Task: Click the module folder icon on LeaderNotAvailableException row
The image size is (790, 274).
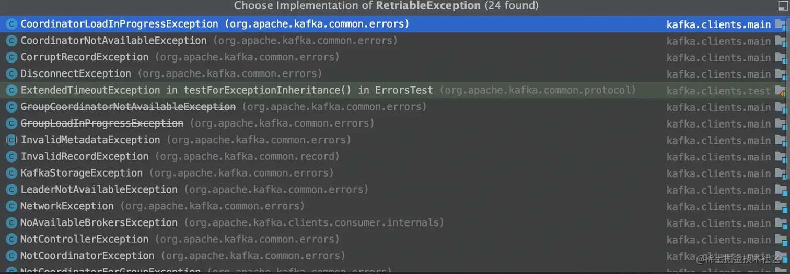Action: tap(781, 190)
